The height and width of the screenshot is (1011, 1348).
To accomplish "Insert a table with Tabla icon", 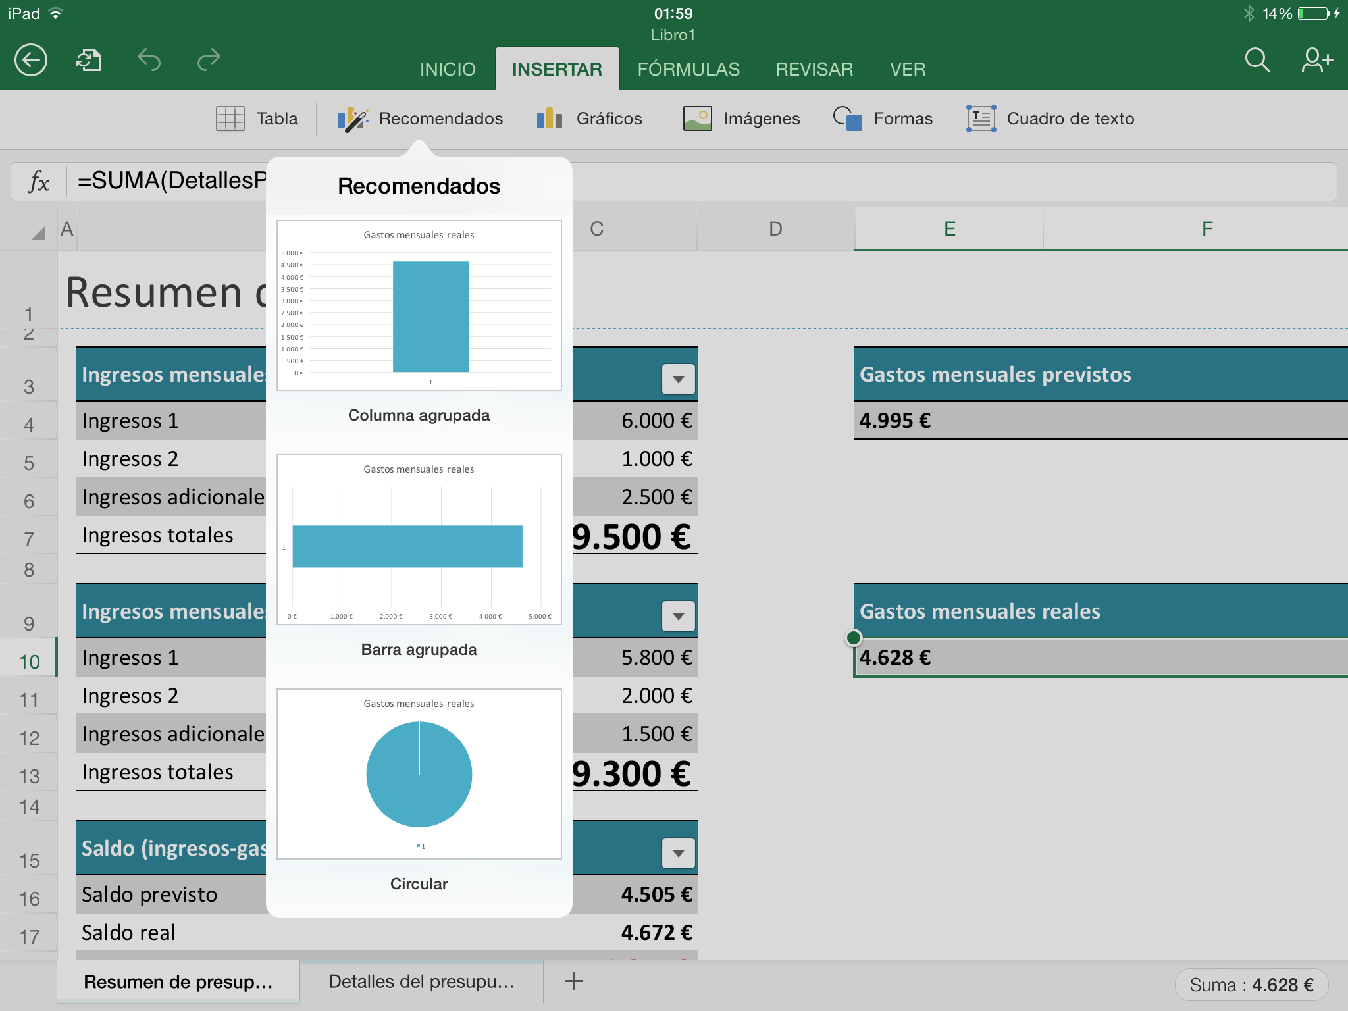I will 257,118.
